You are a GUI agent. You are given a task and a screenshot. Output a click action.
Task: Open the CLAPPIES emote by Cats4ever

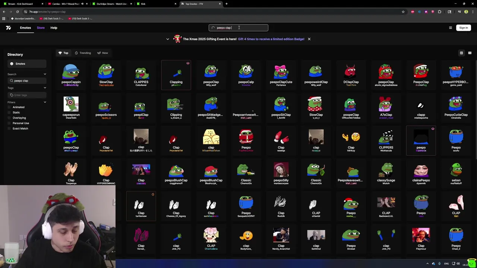click(x=141, y=75)
